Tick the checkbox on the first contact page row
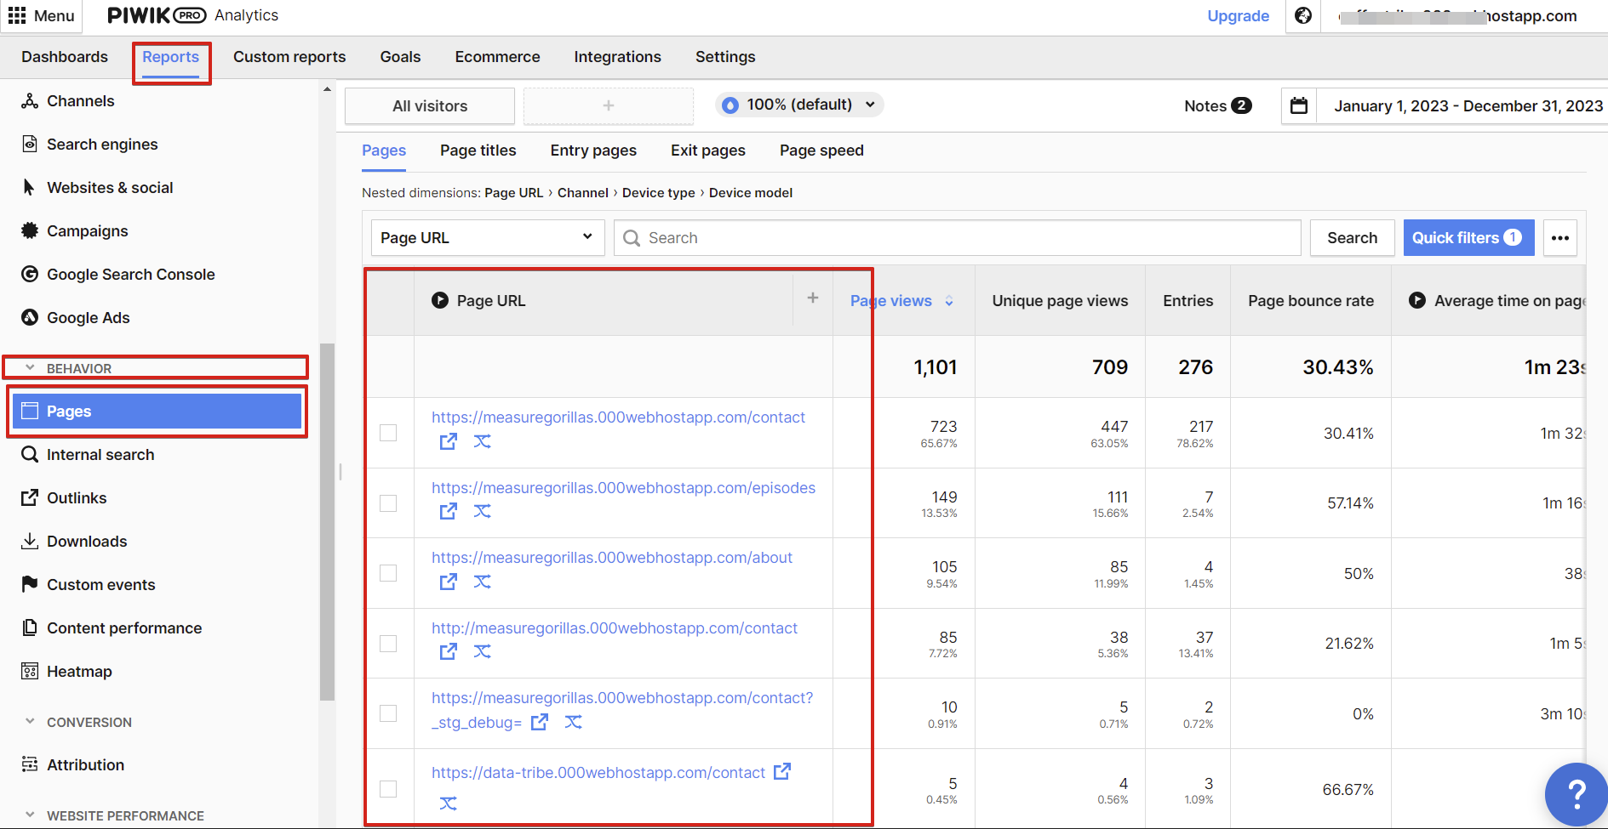1608x829 pixels. coord(388,432)
